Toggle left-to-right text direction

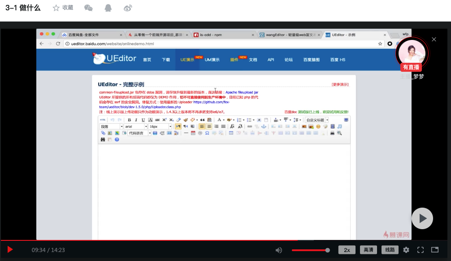coord(178,126)
